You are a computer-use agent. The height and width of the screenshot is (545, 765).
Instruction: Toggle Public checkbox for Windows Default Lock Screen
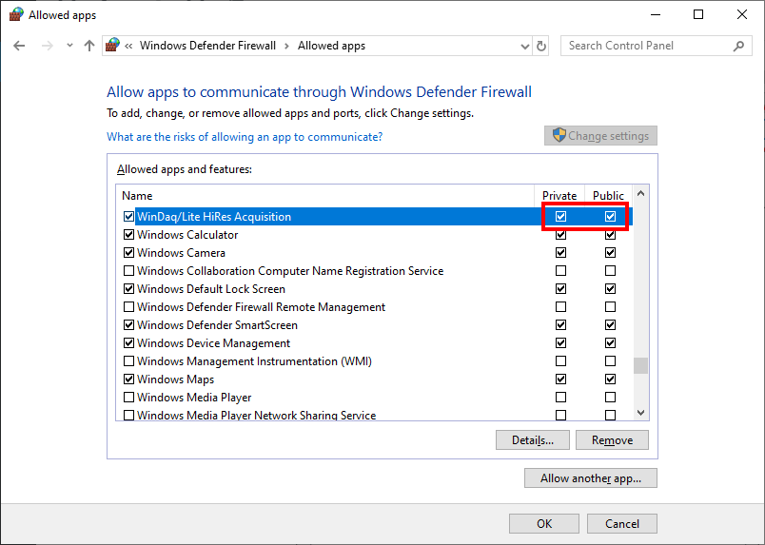[610, 289]
